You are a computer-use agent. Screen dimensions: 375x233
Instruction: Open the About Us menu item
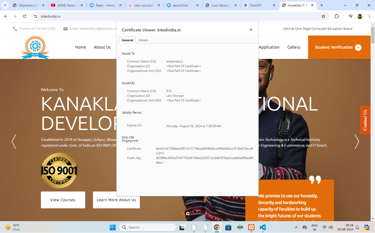pyautogui.click(x=102, y=47)
